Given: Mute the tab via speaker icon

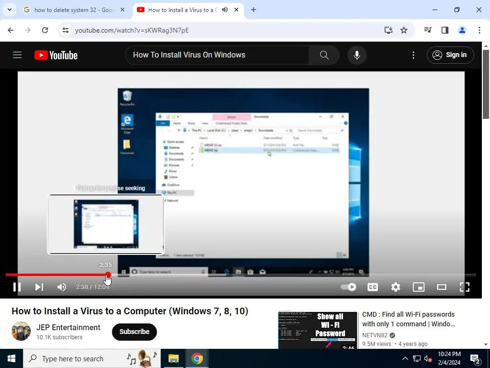Looking at the screenshot, I should coord(225,10).
